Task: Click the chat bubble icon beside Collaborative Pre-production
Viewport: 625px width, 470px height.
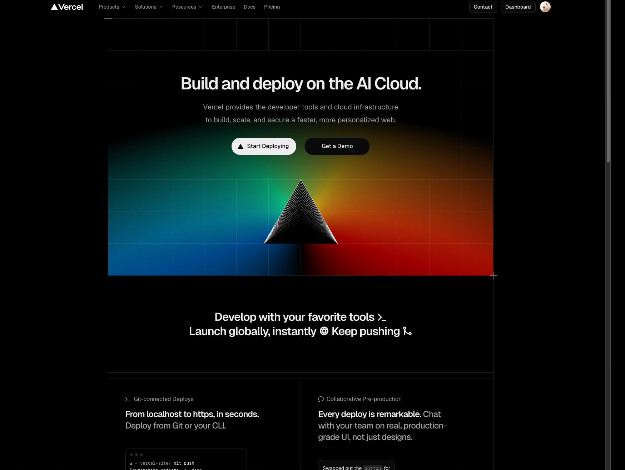Action: pyautogui.click(x=321, y=399)
